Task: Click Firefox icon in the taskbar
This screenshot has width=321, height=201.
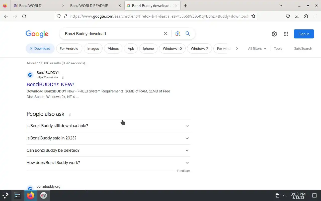Action: pyautogui.click(x=31, y=195)
